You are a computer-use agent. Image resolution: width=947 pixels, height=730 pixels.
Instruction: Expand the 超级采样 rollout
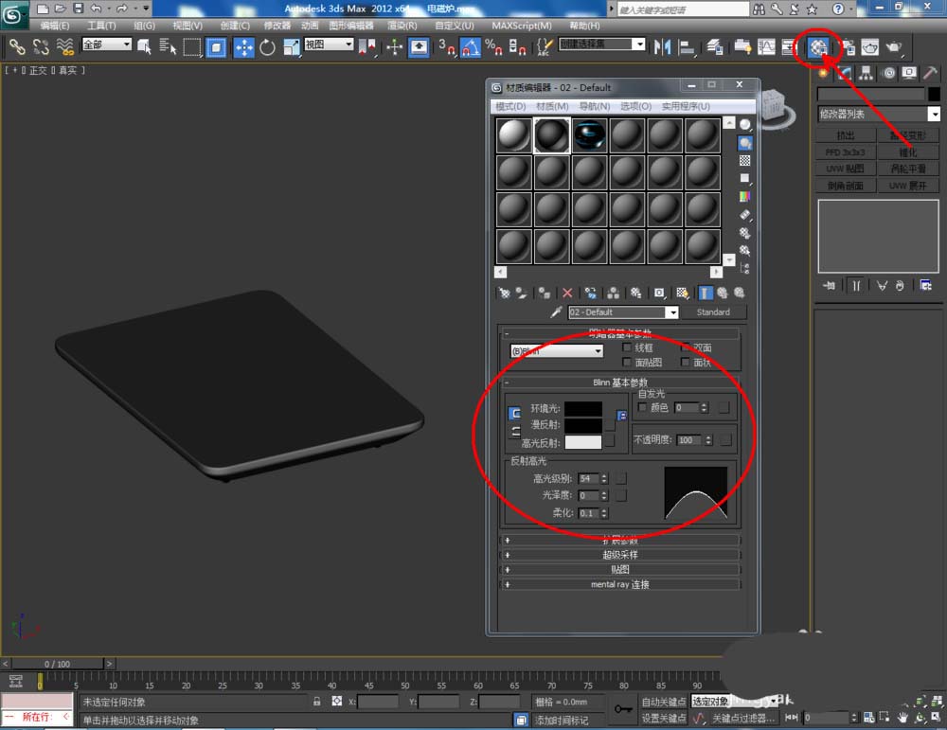click(620, 555)
